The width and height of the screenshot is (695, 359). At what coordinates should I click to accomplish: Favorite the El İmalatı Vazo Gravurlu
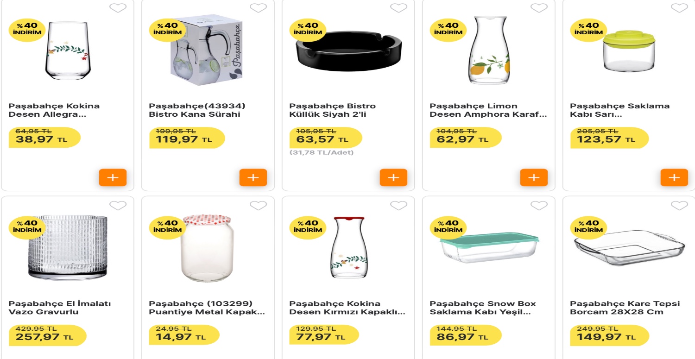point(118,205)
